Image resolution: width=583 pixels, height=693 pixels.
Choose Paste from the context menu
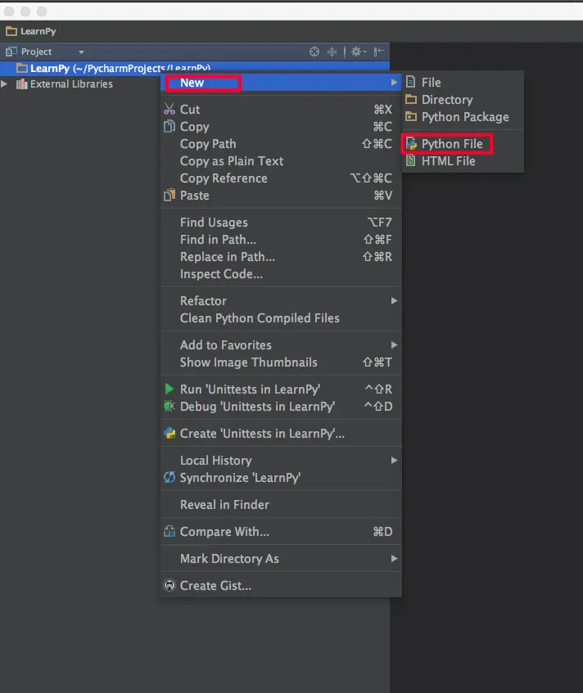point(281,196)
